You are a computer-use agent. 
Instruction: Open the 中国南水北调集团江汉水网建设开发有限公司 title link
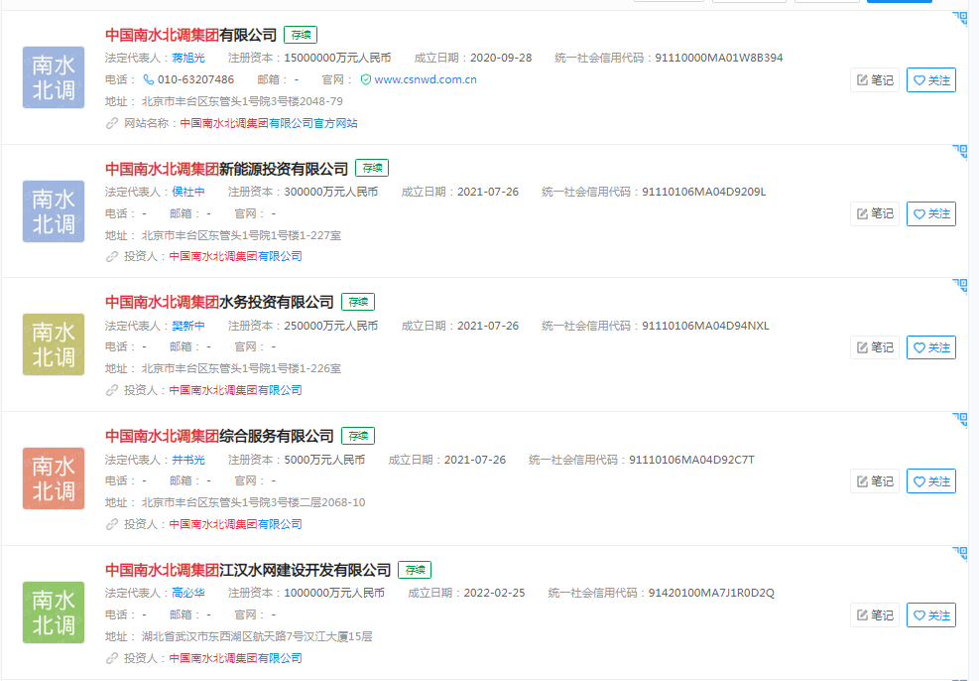tap(248, 570)
